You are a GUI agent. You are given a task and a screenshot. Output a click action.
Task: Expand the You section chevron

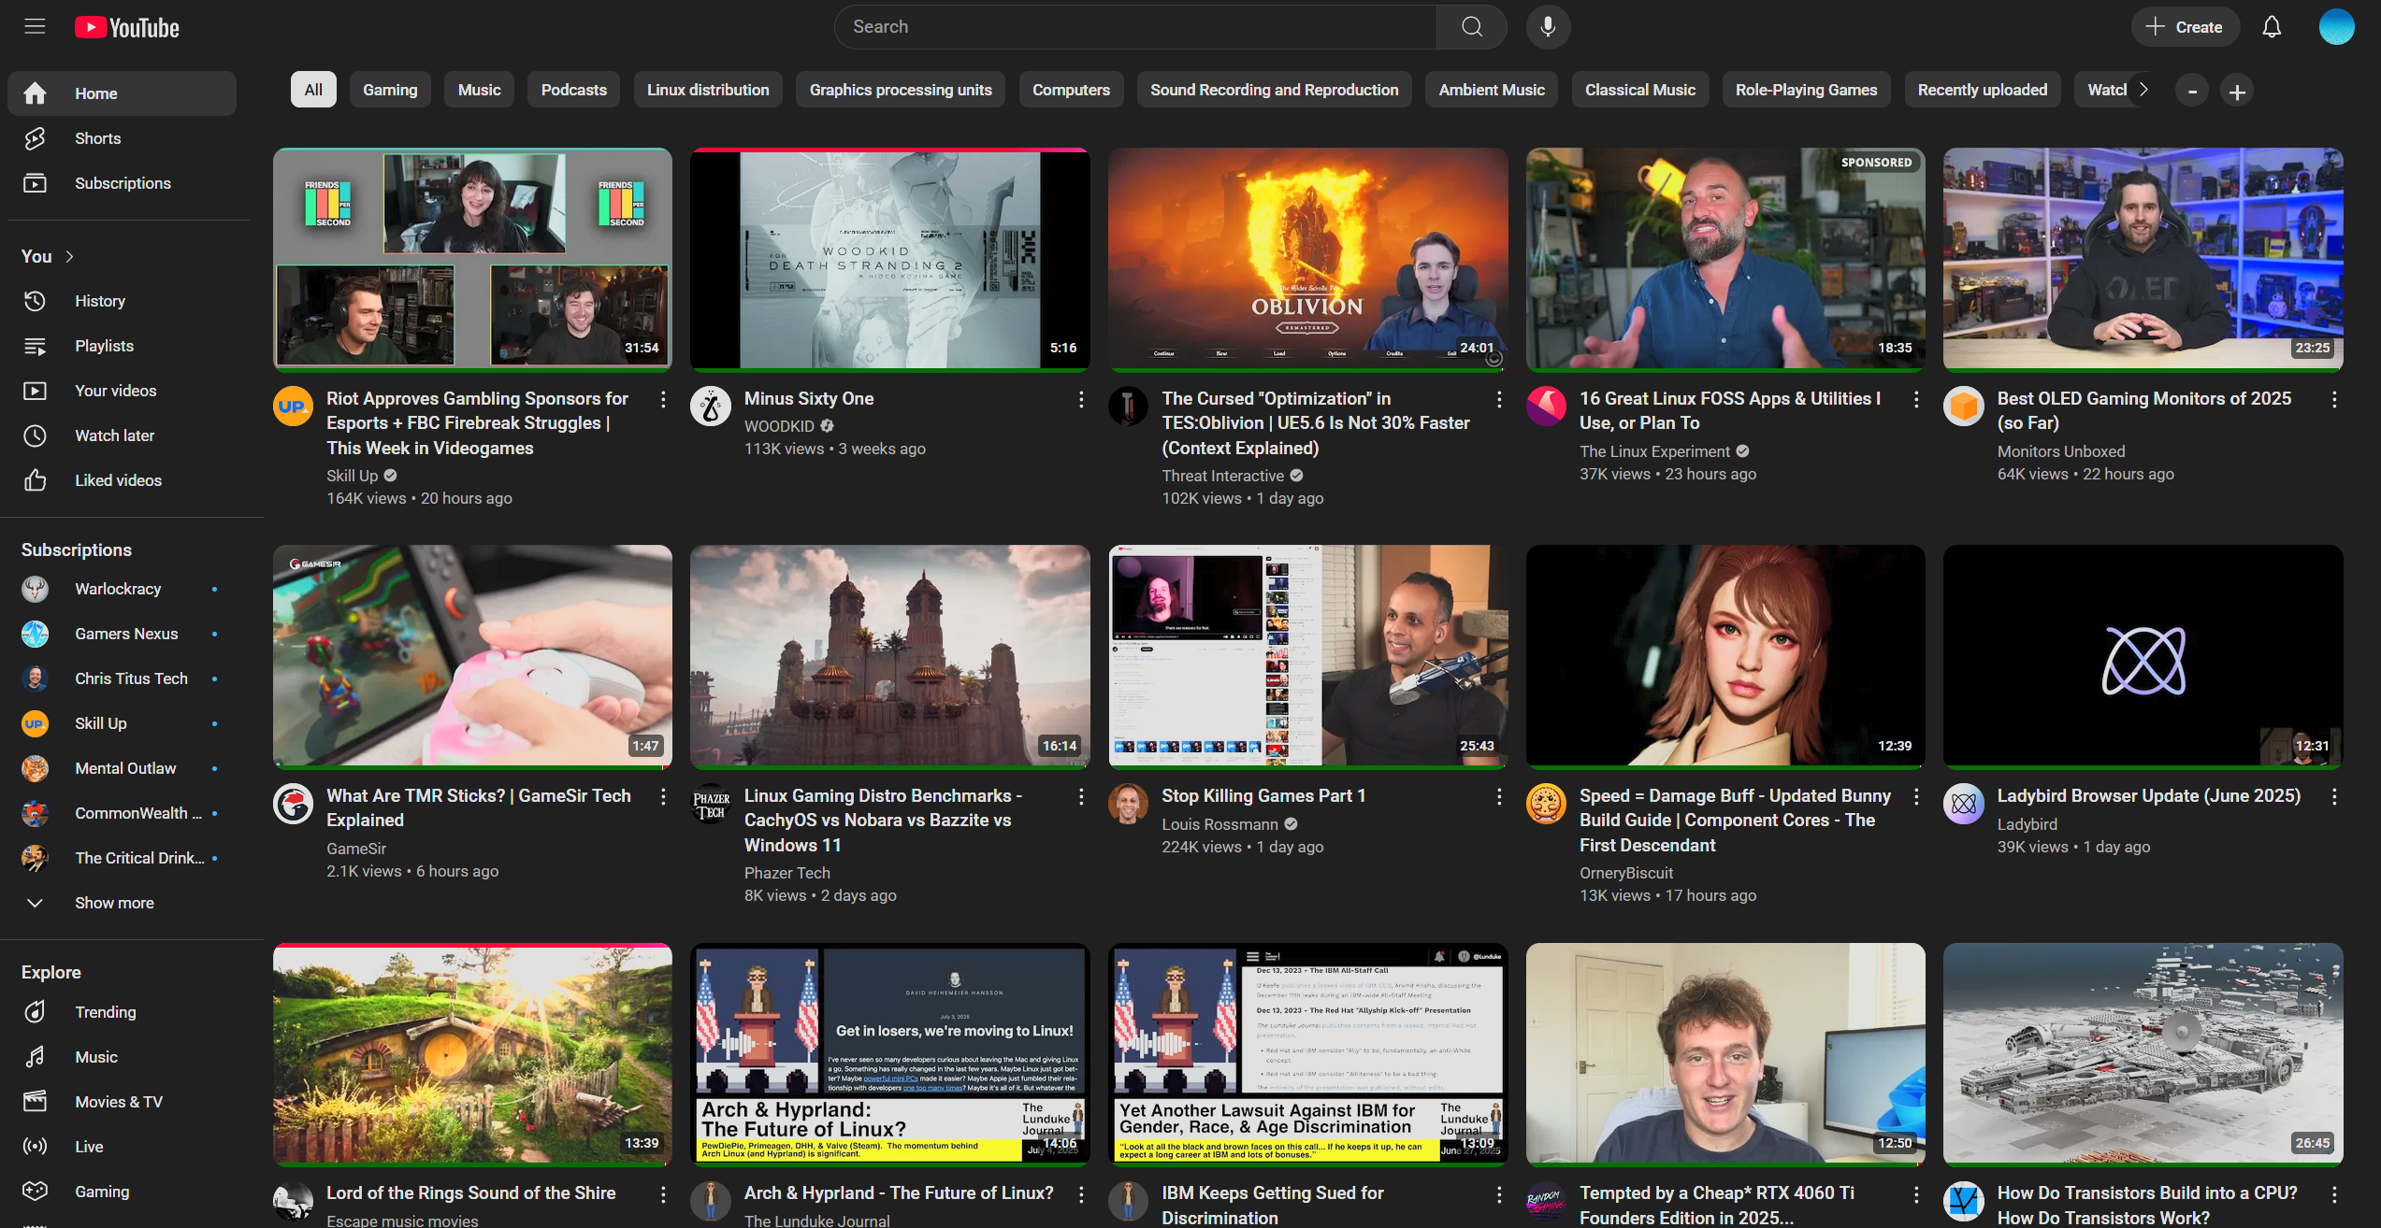pos(69,256)
